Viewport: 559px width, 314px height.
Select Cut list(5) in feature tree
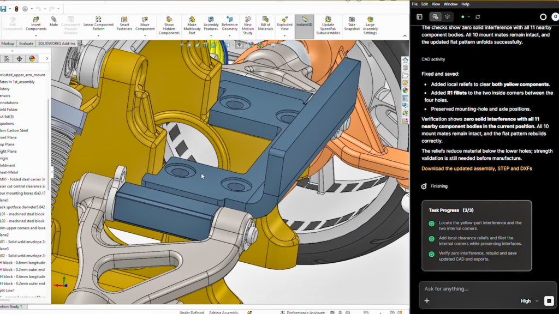coord(7,117)
